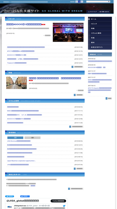This screenshot has height=209, width=117.
Task: Click the Twitter bird icon in embedded tweet
Action: coord(64,206)
